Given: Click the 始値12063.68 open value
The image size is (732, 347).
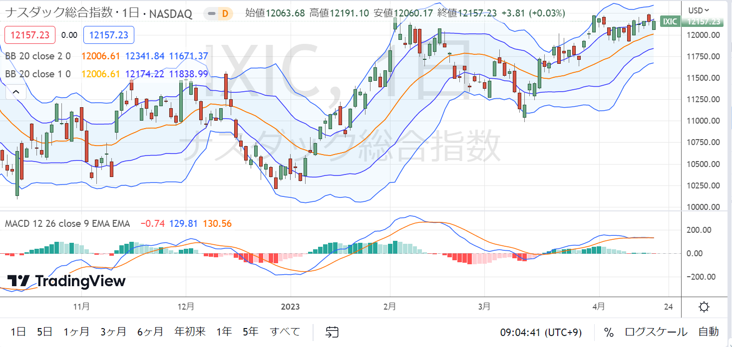Looking at the screenshot, I should click(275, 13).
